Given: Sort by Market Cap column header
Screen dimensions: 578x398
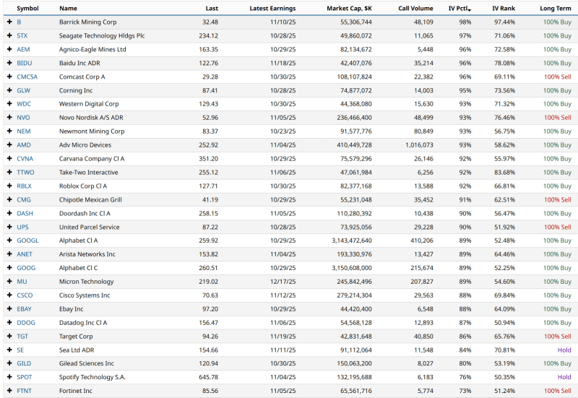Looking at the screenshot, I should pyautogui.click(x=348, y=9).
